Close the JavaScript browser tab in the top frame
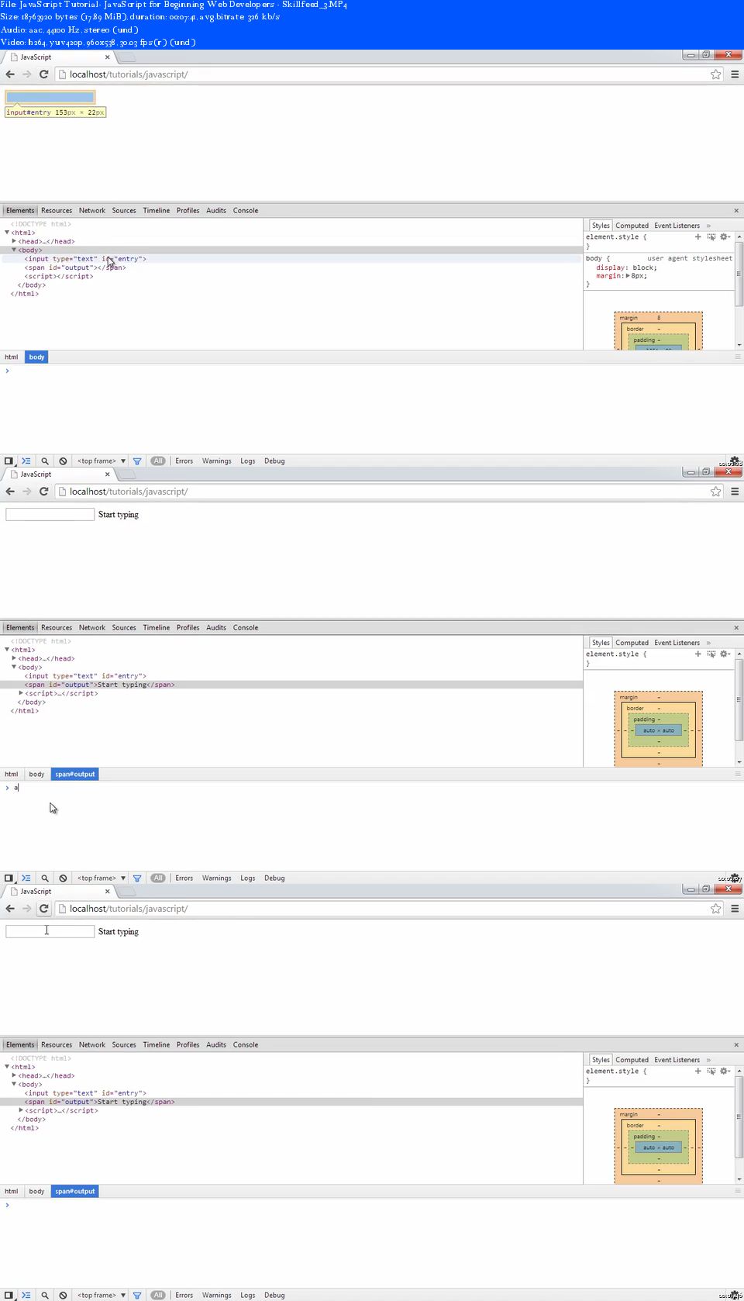Viewport: 744px width, 1301px height. tap(107, 57)
